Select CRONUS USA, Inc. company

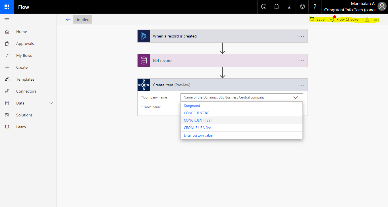pyautogui.click(x=241, y=128)
